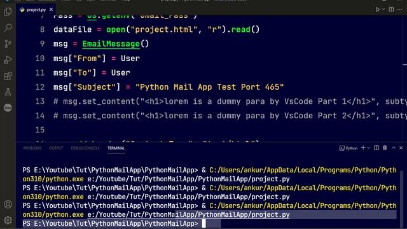Viewport: 407px width, 229px height.
Task: Switch to the DEBUG CONSOLE tab
Action: click(85, 148)
